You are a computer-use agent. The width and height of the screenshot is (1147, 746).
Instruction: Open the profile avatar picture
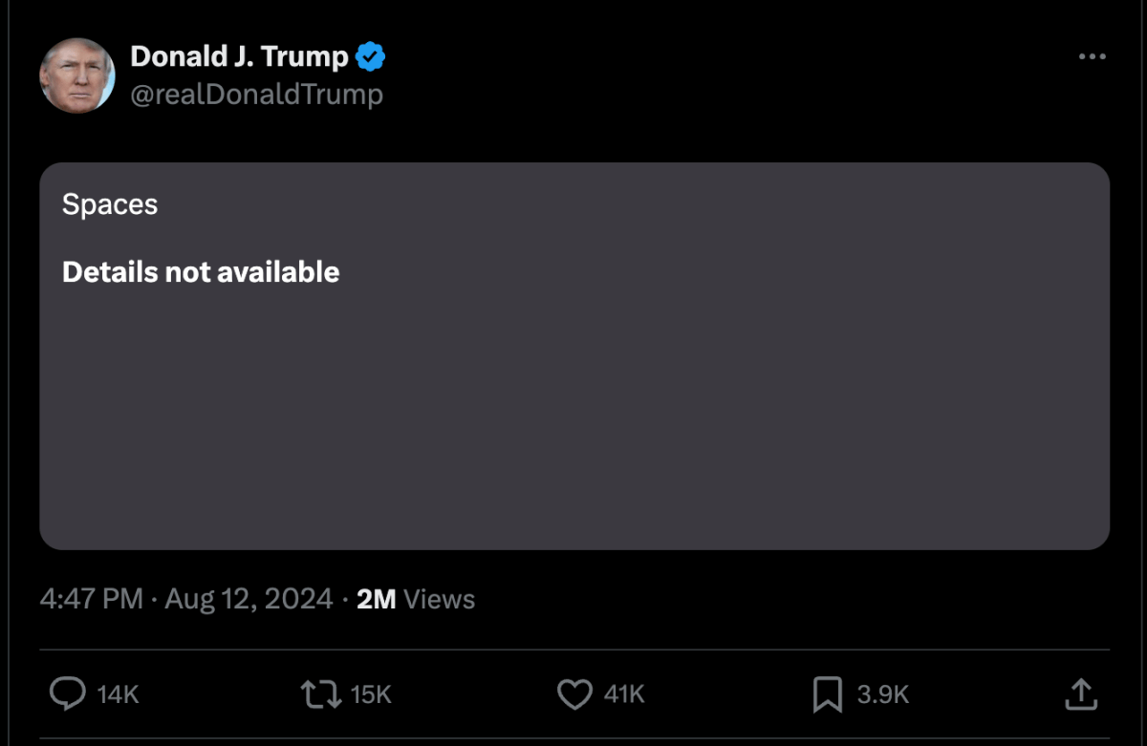point(77,75)
